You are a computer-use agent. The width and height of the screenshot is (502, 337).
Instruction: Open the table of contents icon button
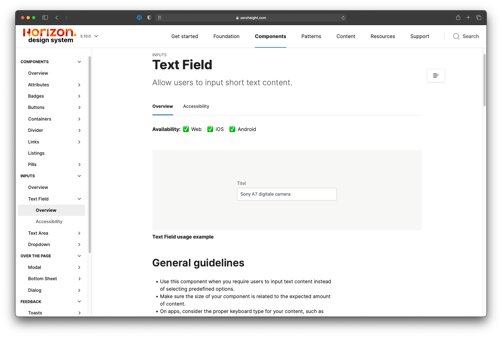[x=436, y=76]
